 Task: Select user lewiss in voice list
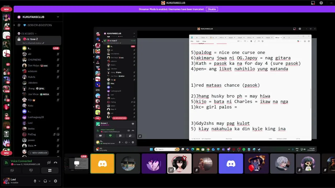coord(41,129)
